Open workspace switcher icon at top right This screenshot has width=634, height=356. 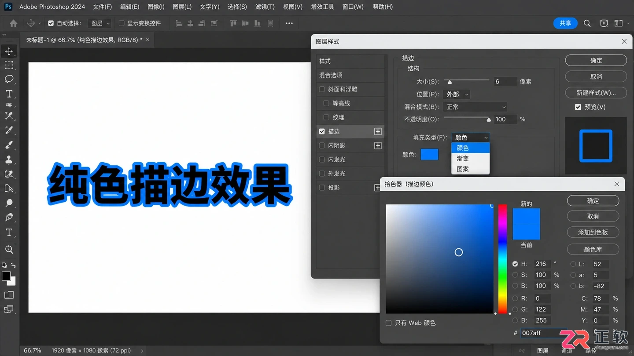point(619,23)
